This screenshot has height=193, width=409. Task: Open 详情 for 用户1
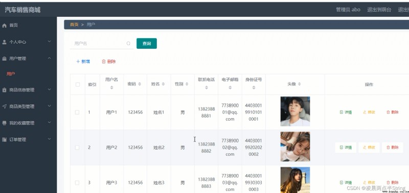click(x=346, y=112)
